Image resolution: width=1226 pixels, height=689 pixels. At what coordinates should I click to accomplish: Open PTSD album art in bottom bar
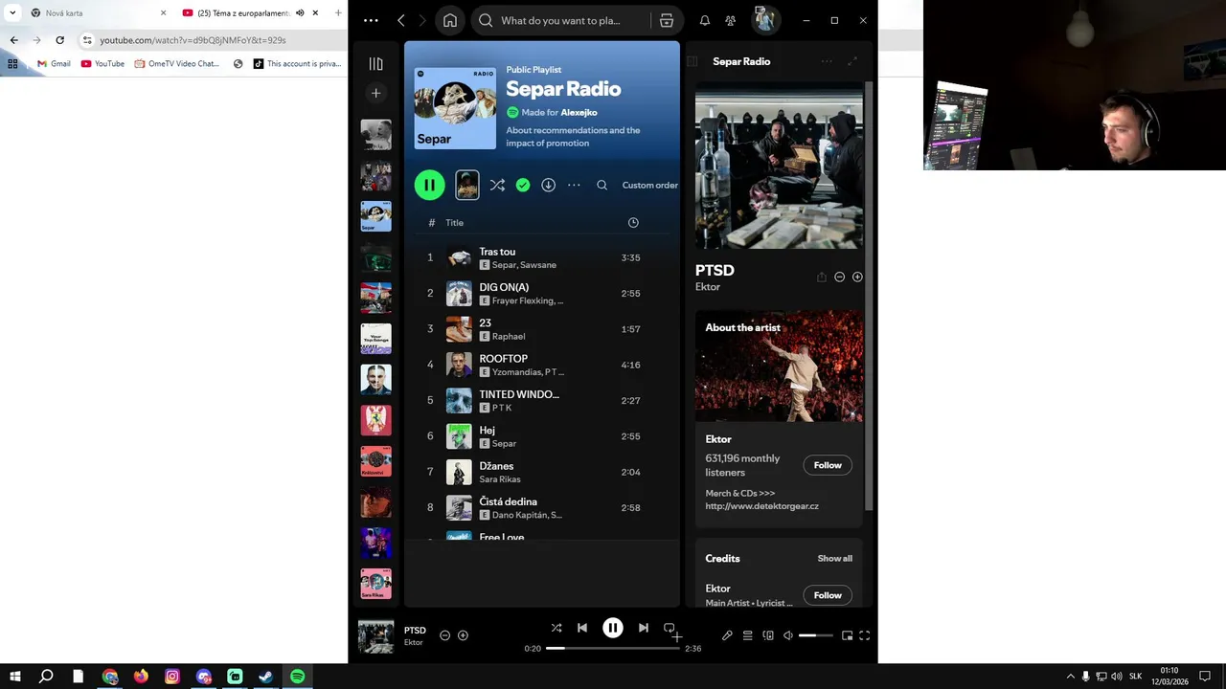coord(375,636)
